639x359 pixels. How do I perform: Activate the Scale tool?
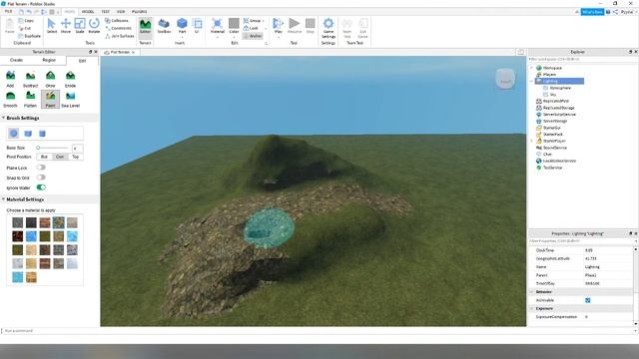80,26
